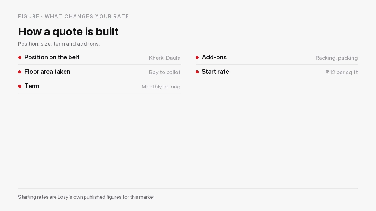Click the Term row label
Viewport: 376px width, 211px height.
click(32, 86)
